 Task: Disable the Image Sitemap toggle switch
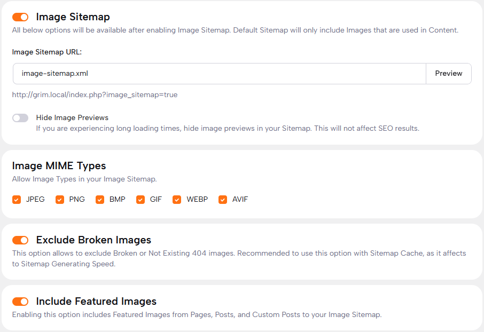point(20,17)
